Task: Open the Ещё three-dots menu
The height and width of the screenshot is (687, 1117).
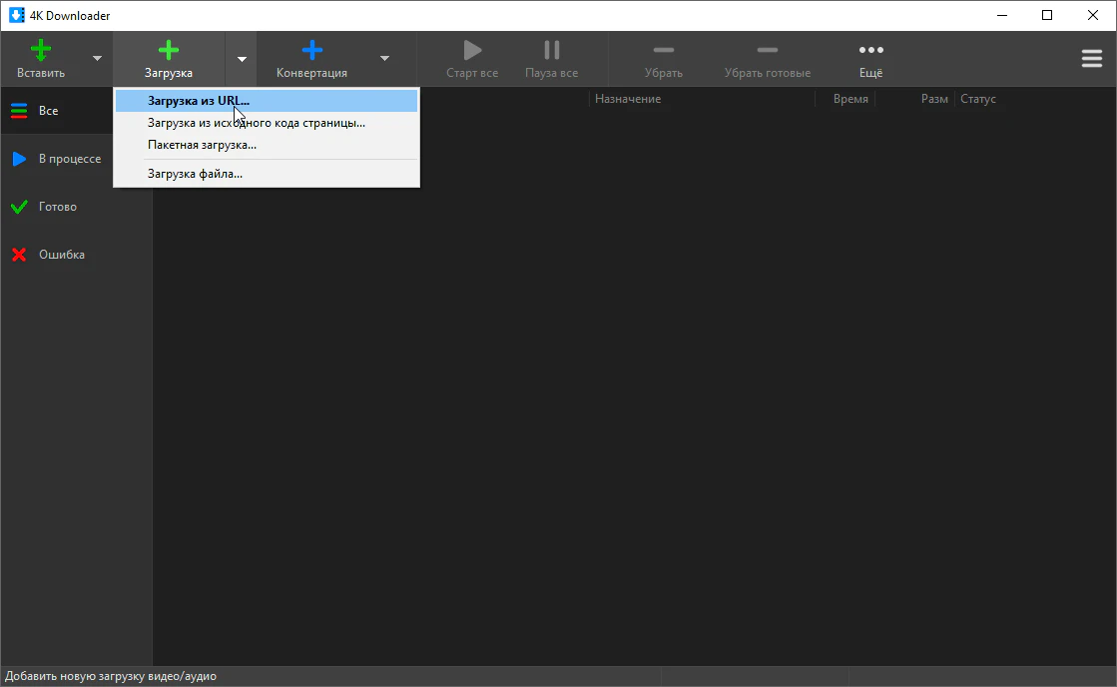Action: tap(870, 59)
